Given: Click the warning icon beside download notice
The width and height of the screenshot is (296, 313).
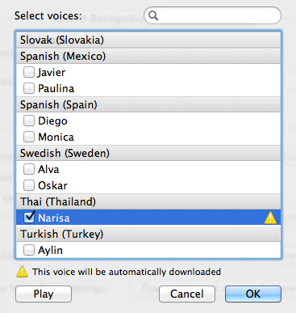Looking at the screenshot, I should [x=22, y=272].
